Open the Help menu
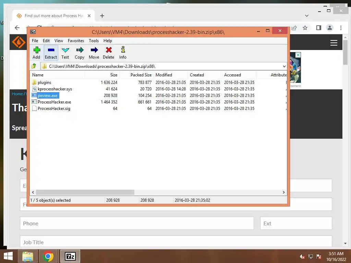 108,41
